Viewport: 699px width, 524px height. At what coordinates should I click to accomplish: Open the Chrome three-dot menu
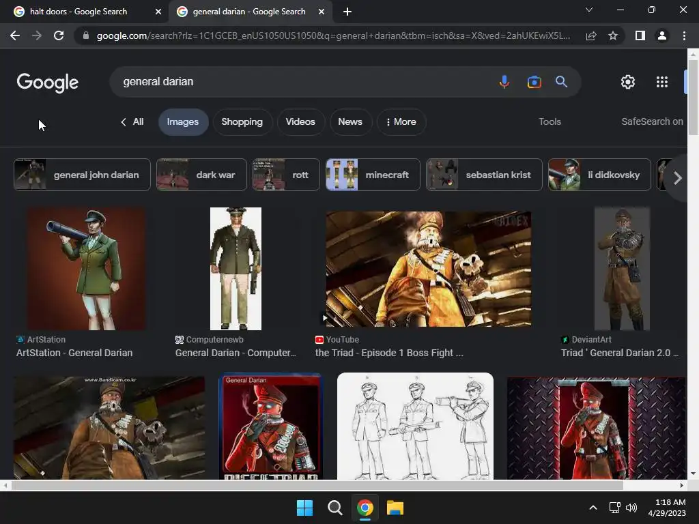pyautogui.click(x=684, y=35)
